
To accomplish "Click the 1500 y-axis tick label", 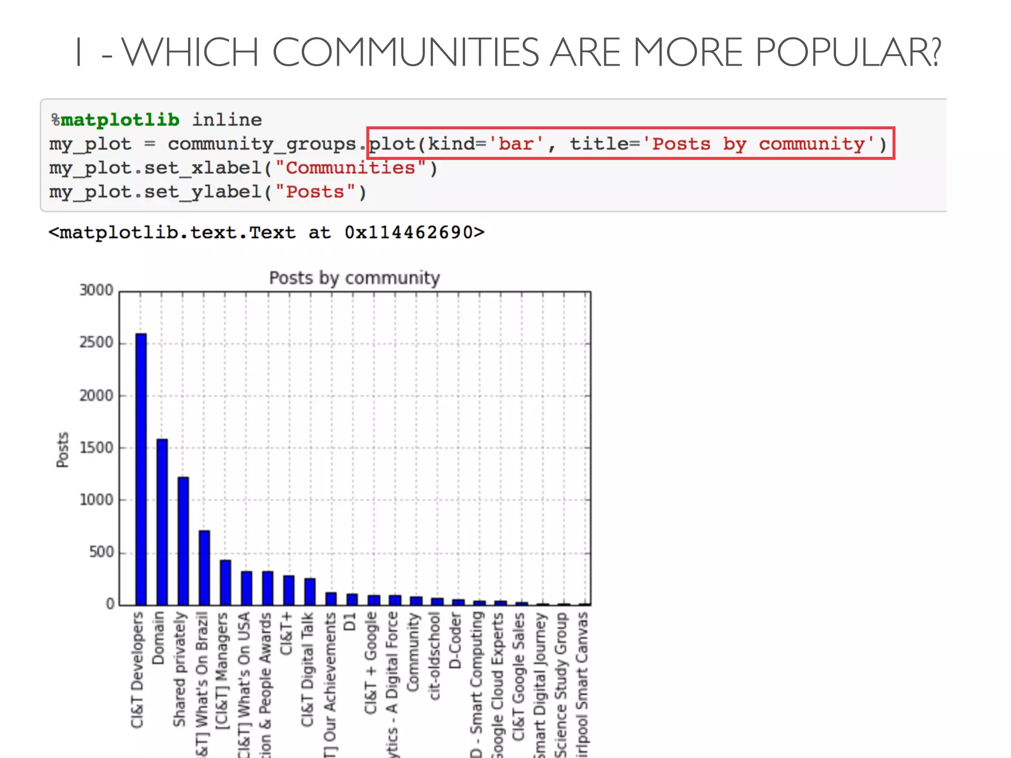I will pyautogui.click(x=96, y=448).
